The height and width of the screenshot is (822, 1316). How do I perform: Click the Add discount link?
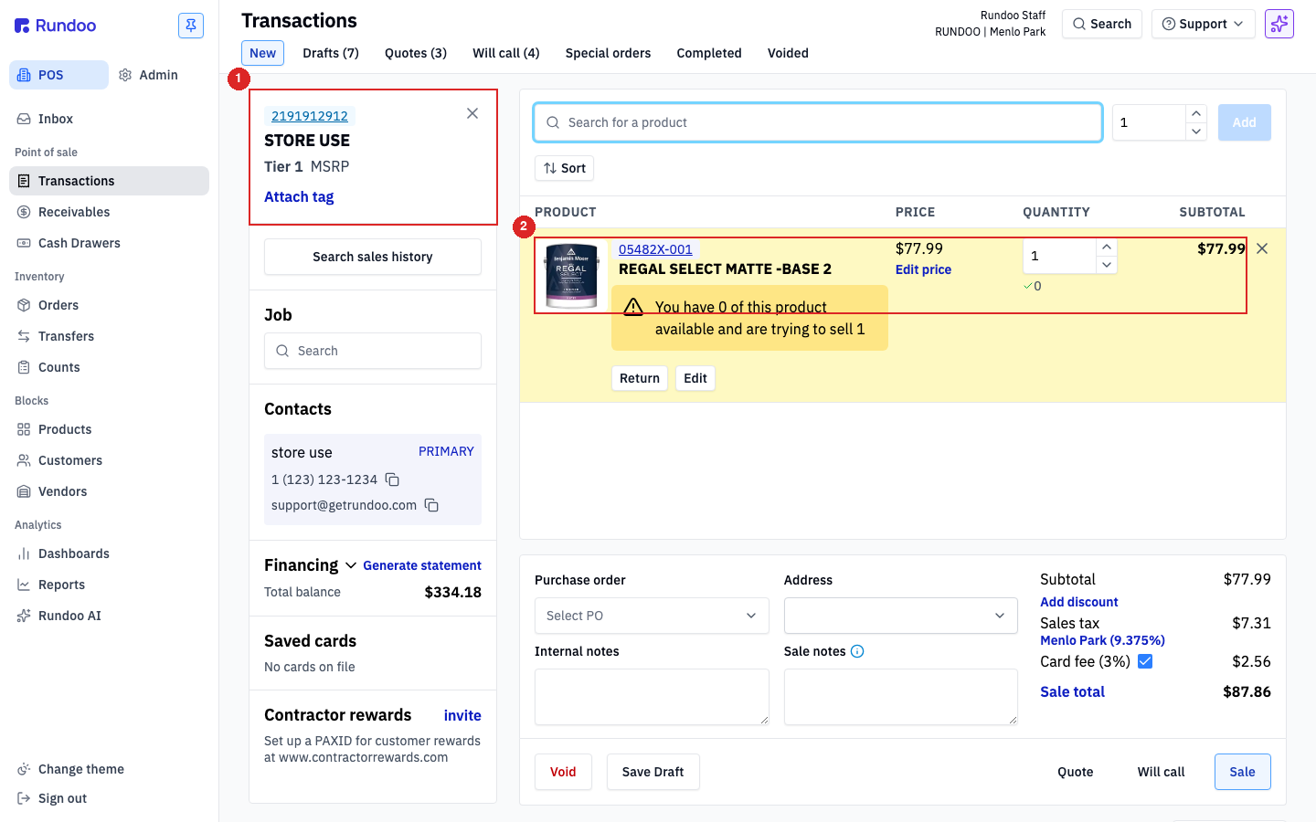click(1079, 602)
